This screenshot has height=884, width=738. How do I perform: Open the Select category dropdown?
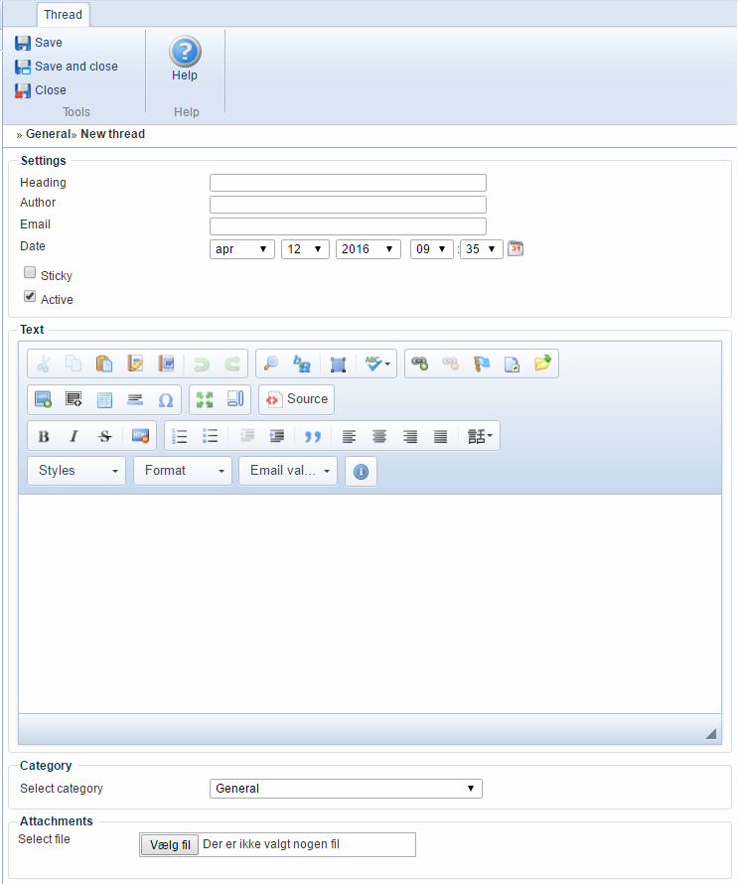(x=346, y=789)
